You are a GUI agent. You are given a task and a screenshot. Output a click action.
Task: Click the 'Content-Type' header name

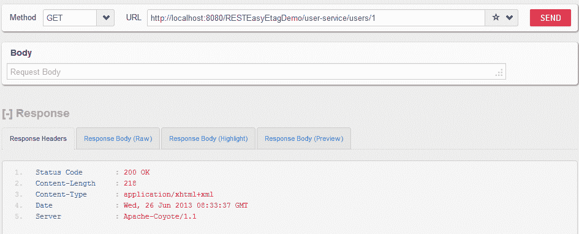pos(61,195)
